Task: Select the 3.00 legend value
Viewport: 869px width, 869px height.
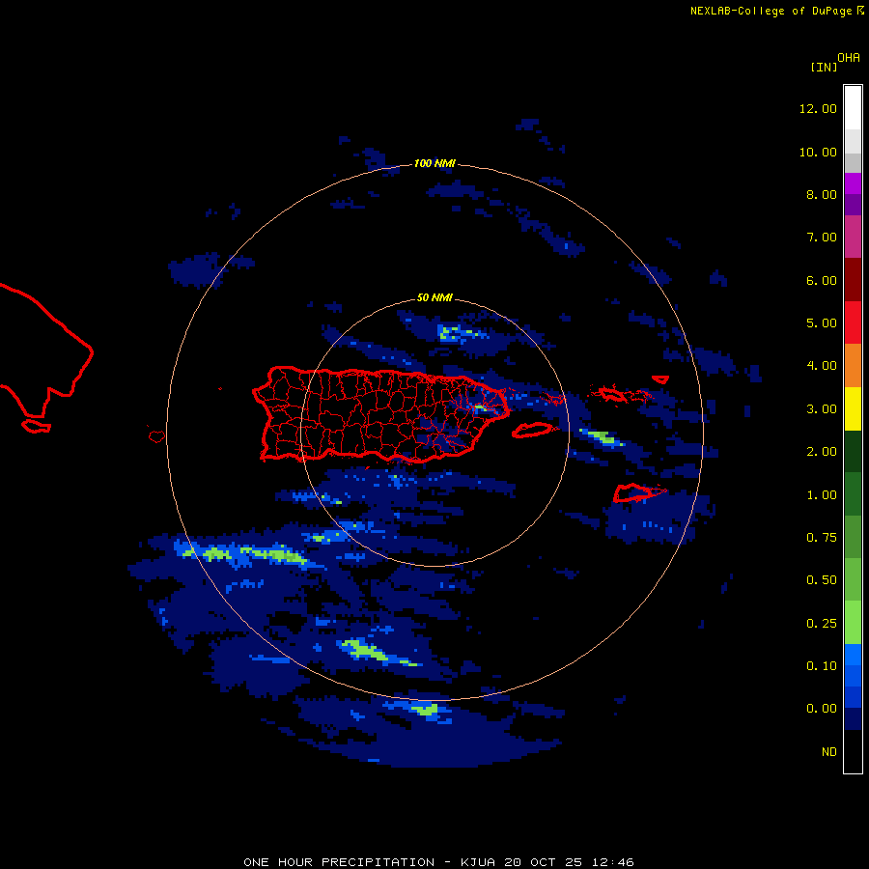Action: pyautogui.click(x=822, y=409)
